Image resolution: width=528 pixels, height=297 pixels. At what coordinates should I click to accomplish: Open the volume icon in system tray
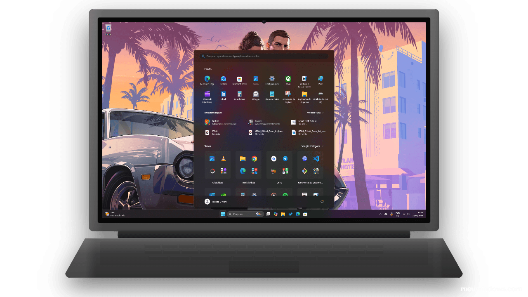408,214
